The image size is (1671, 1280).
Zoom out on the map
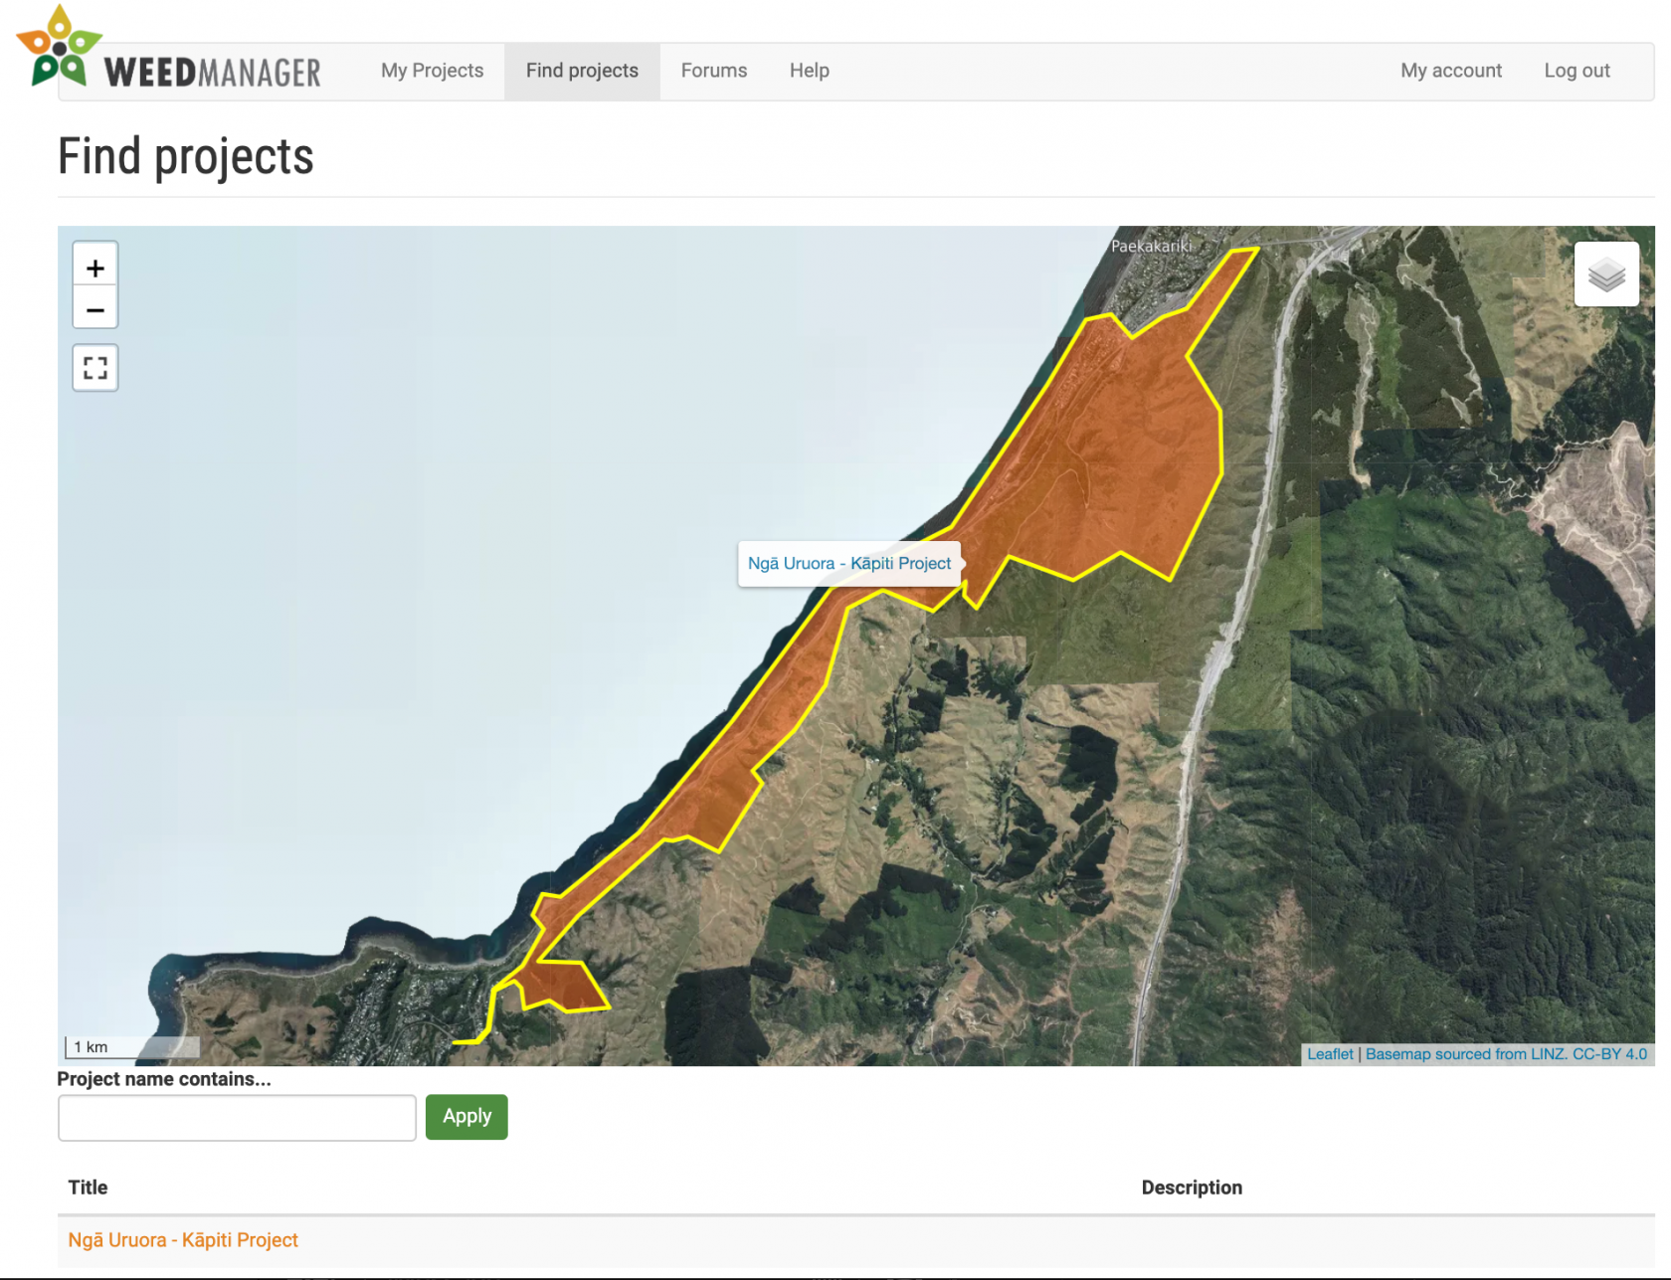pos(95,308)
